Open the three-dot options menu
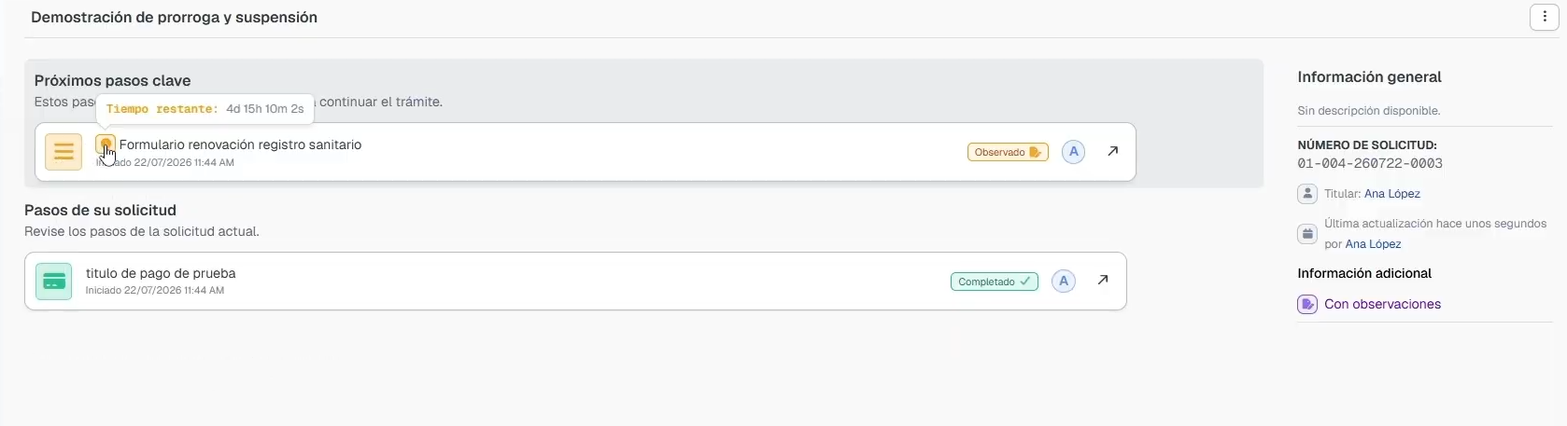Viewport: 1567px width, 426px height. point(1544,18)
